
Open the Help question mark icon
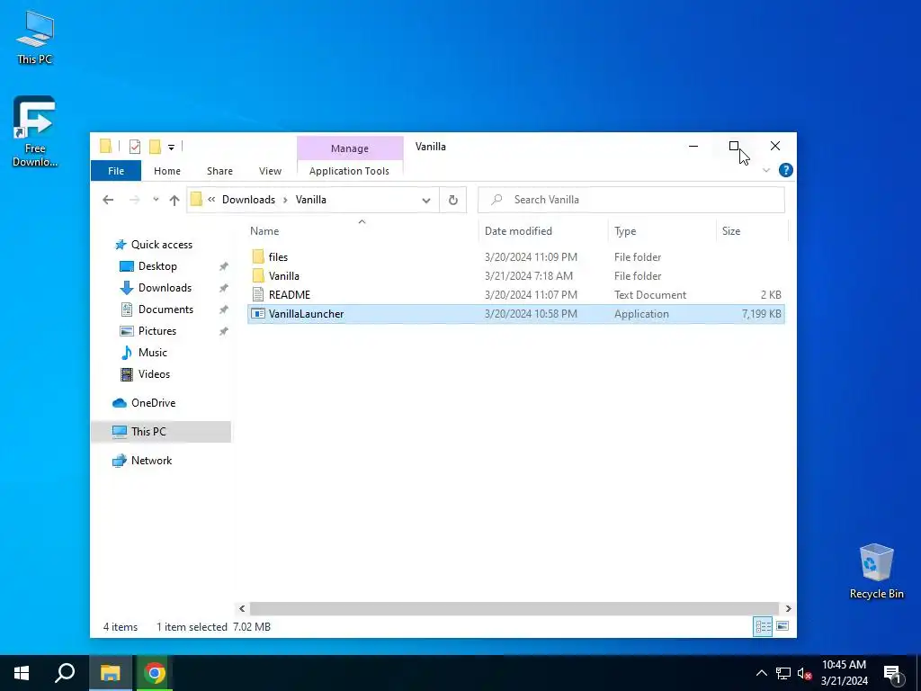coord(785,170)
